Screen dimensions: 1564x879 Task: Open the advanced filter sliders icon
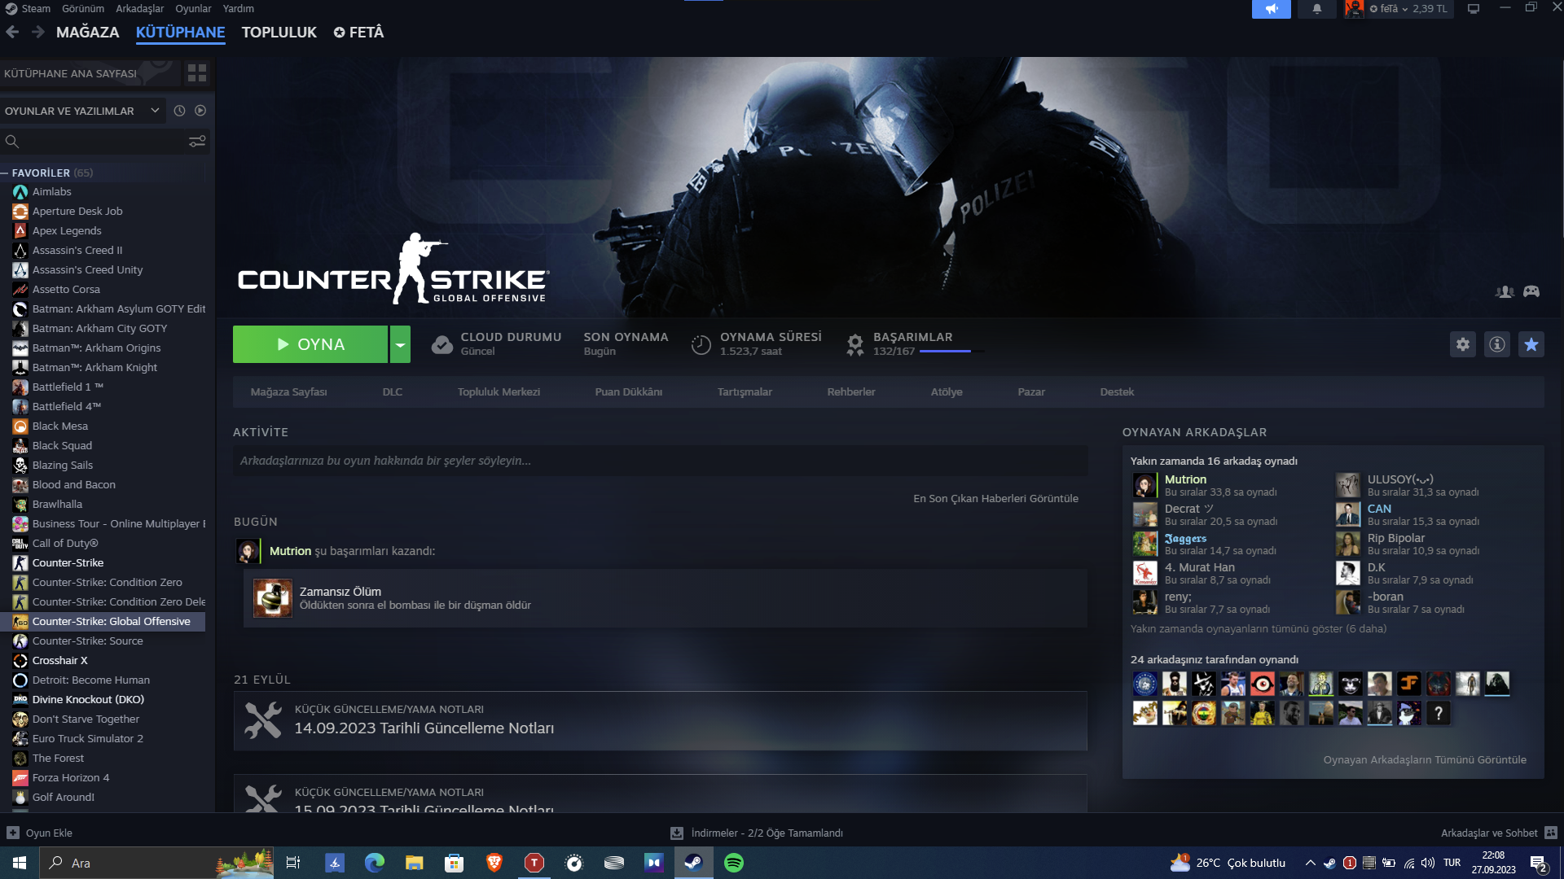click(197, 142)
